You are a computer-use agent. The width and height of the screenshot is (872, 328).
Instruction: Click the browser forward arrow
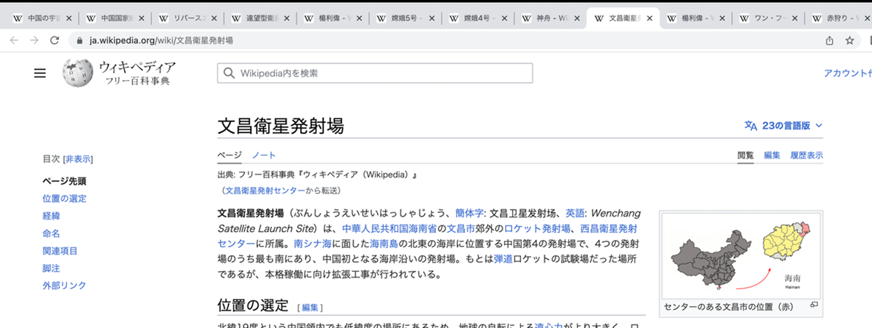(x=33, y=41)
